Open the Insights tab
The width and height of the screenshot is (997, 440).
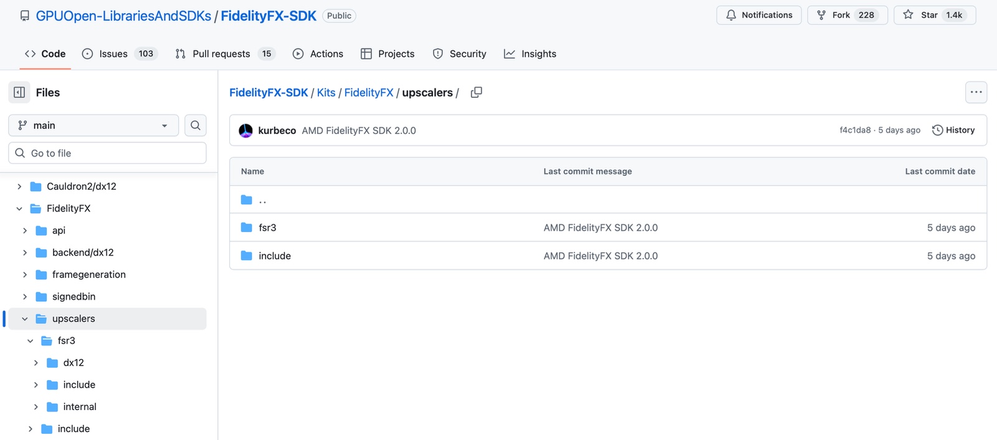(x=530, y=54)
